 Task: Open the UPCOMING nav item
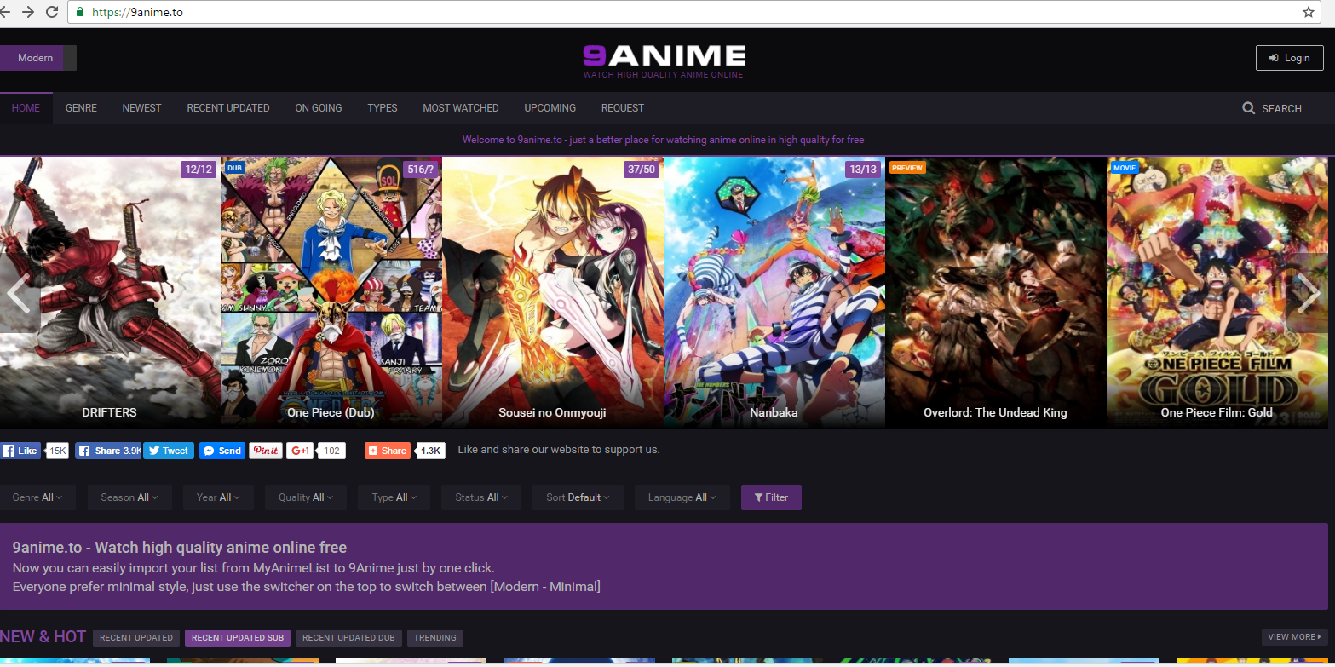tap(550, 108)
